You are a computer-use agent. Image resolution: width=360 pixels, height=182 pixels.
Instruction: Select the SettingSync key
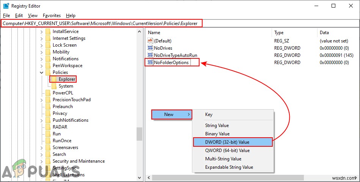(64, 168)
